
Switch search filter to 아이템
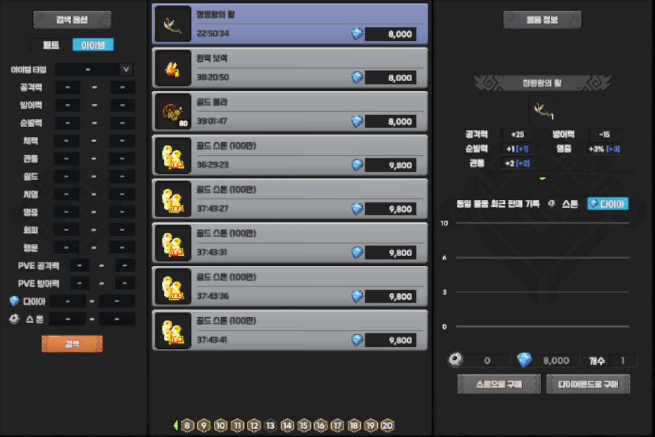[93, 45]
